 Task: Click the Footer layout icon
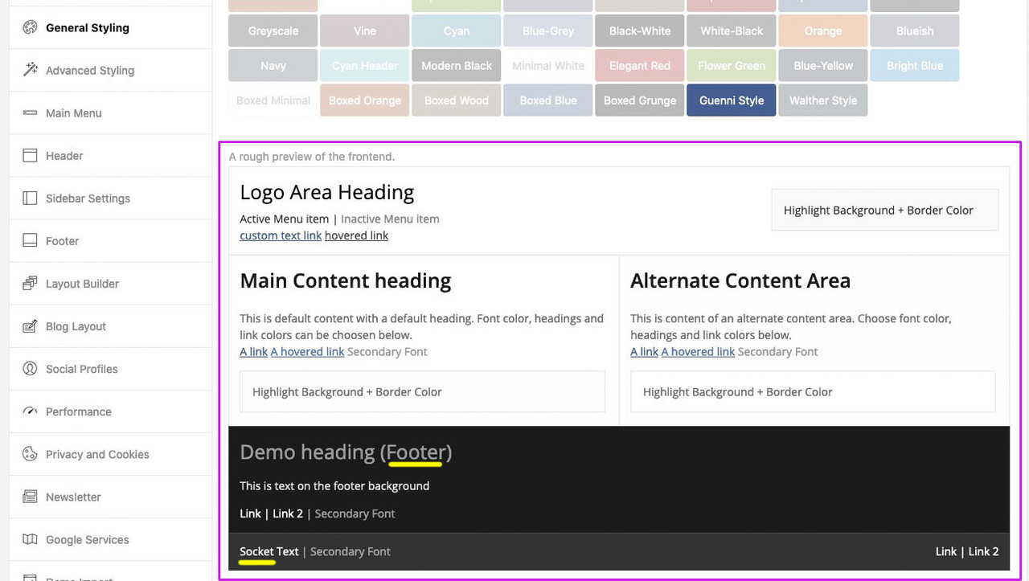click(30, 240)
